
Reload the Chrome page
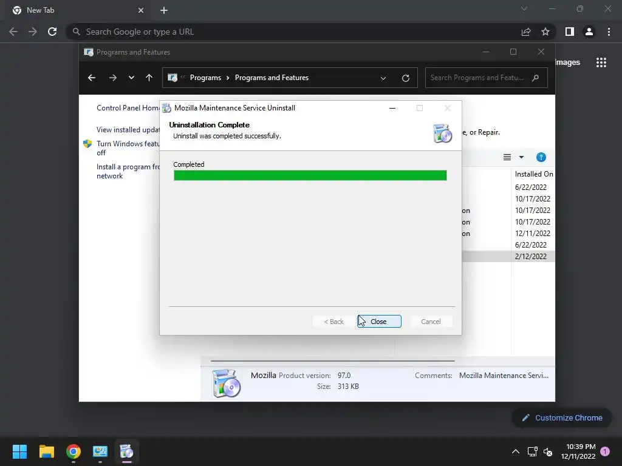[52, 32]
